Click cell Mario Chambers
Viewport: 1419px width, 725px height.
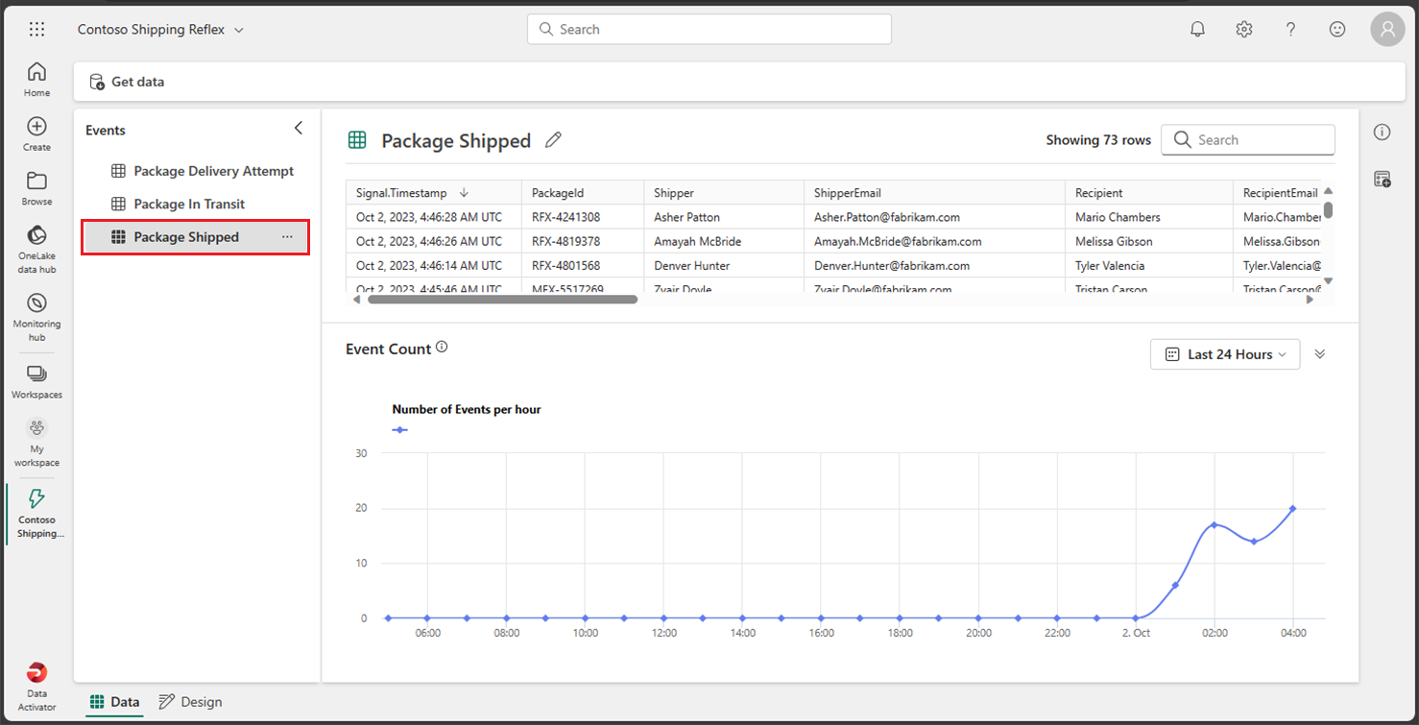1148,217
